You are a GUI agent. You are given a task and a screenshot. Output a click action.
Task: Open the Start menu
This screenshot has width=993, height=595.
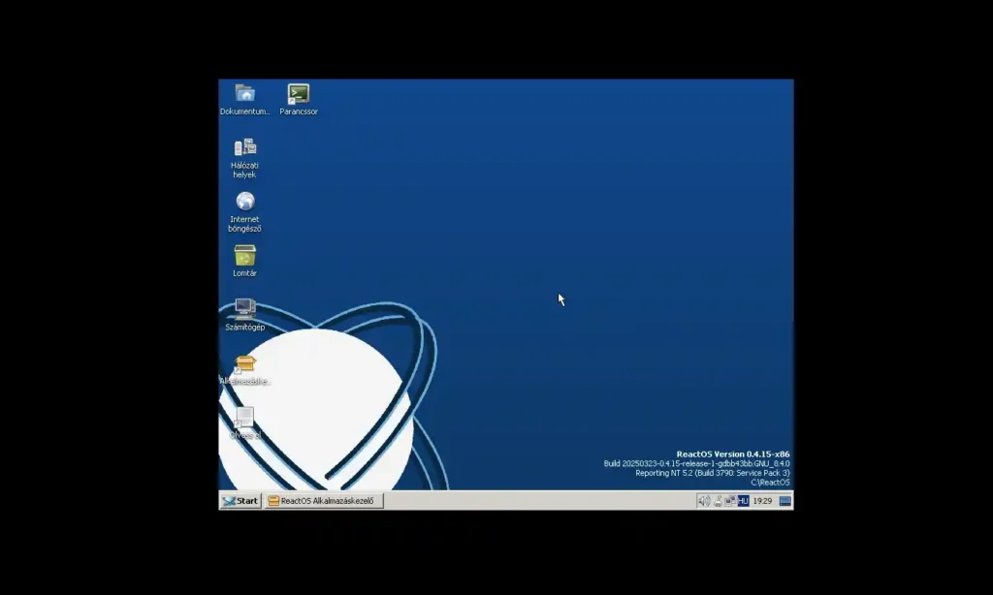(x=240, y=501)
